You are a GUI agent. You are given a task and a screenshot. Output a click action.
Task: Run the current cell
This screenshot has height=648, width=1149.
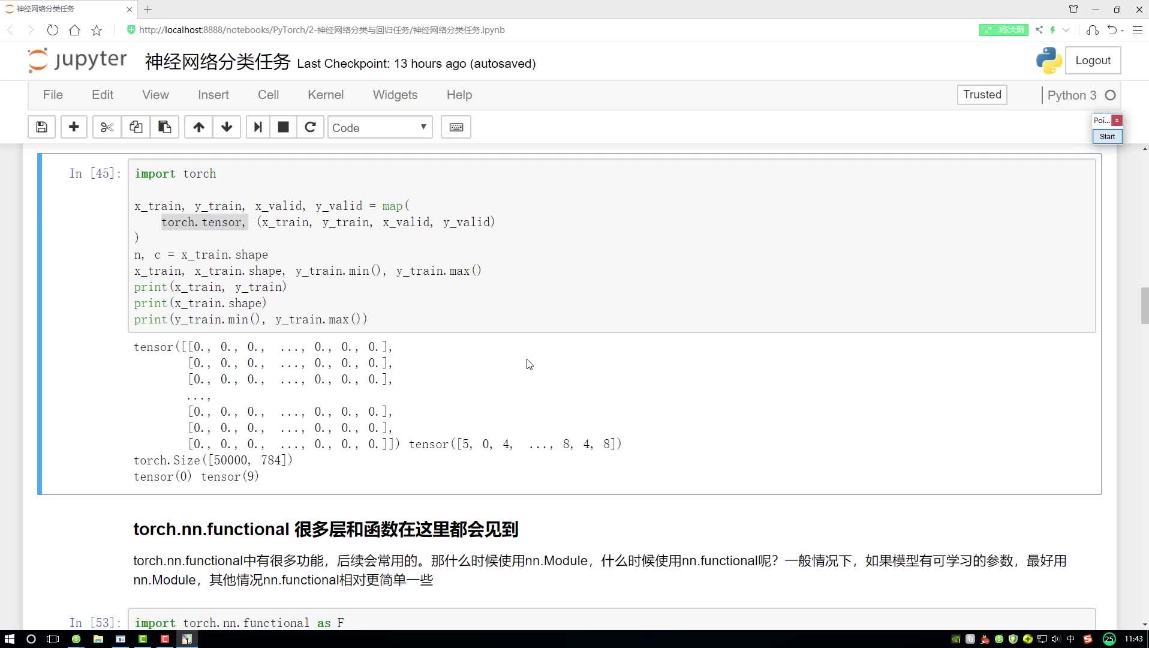point(258,127)
